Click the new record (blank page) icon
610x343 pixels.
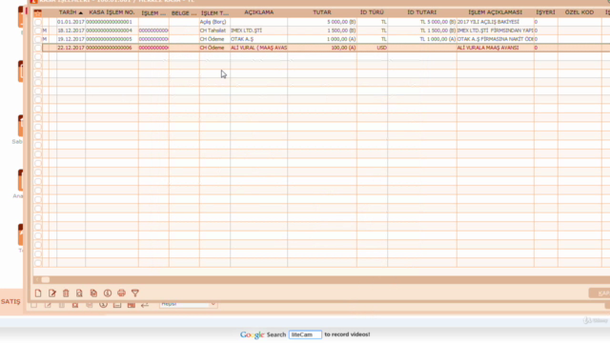[x=38, y=293]
